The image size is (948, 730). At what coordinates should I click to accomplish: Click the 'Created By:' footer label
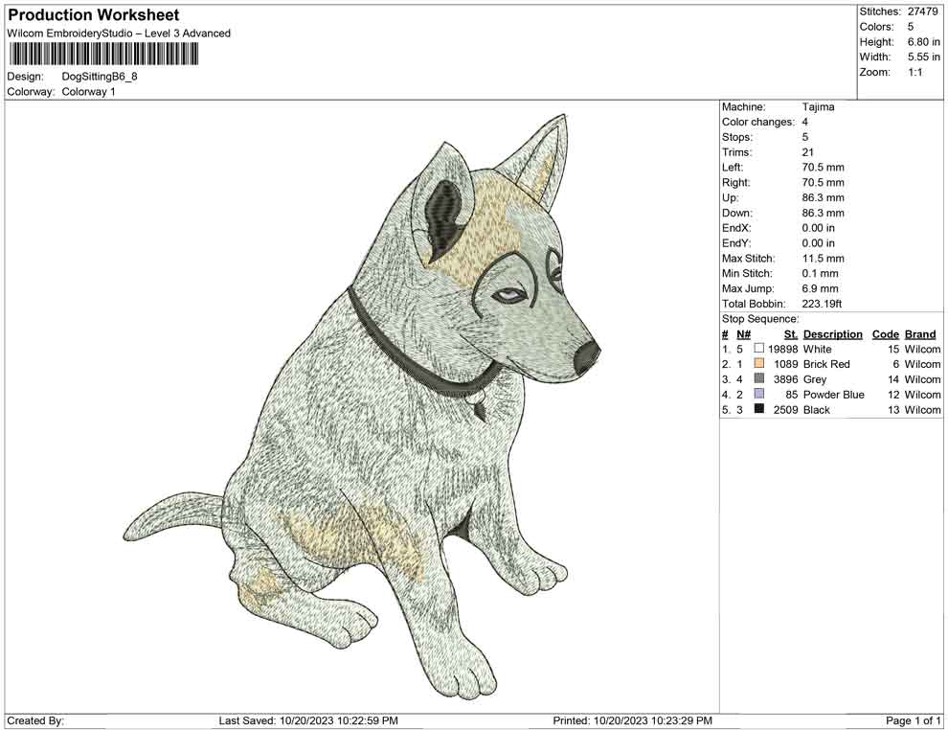(x=35, y=720)
